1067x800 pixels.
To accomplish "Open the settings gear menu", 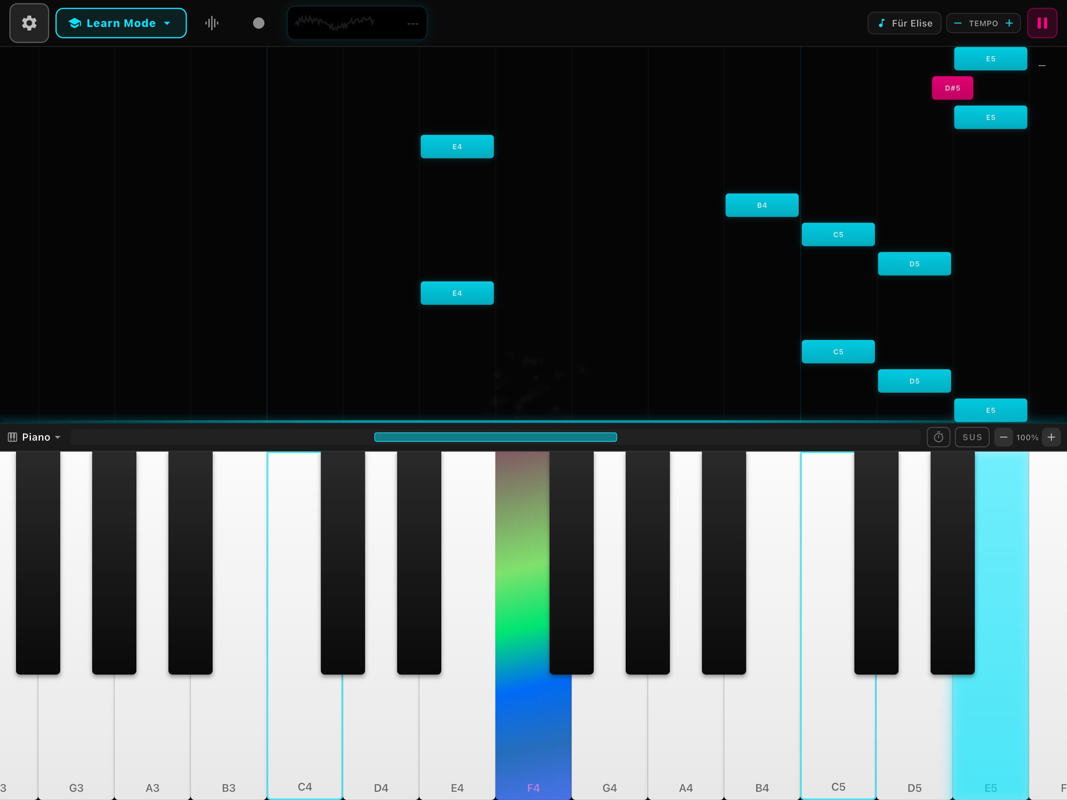I will (29, 23).
